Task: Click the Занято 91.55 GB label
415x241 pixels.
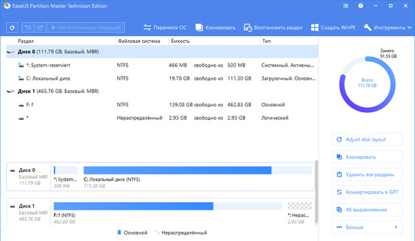Action: pyautogui.click(x=388, y=53)
